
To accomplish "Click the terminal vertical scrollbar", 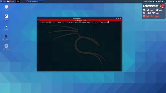I will [x=121, y=46].
